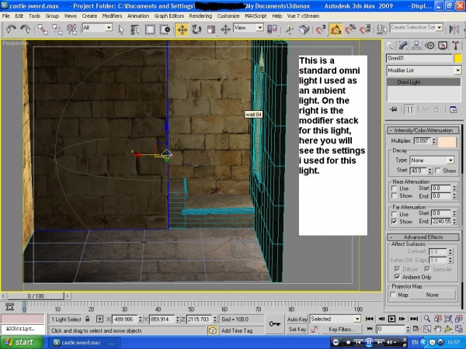Activate the Select and Rotate tool

pyautogui.click(x=196, y=29)
